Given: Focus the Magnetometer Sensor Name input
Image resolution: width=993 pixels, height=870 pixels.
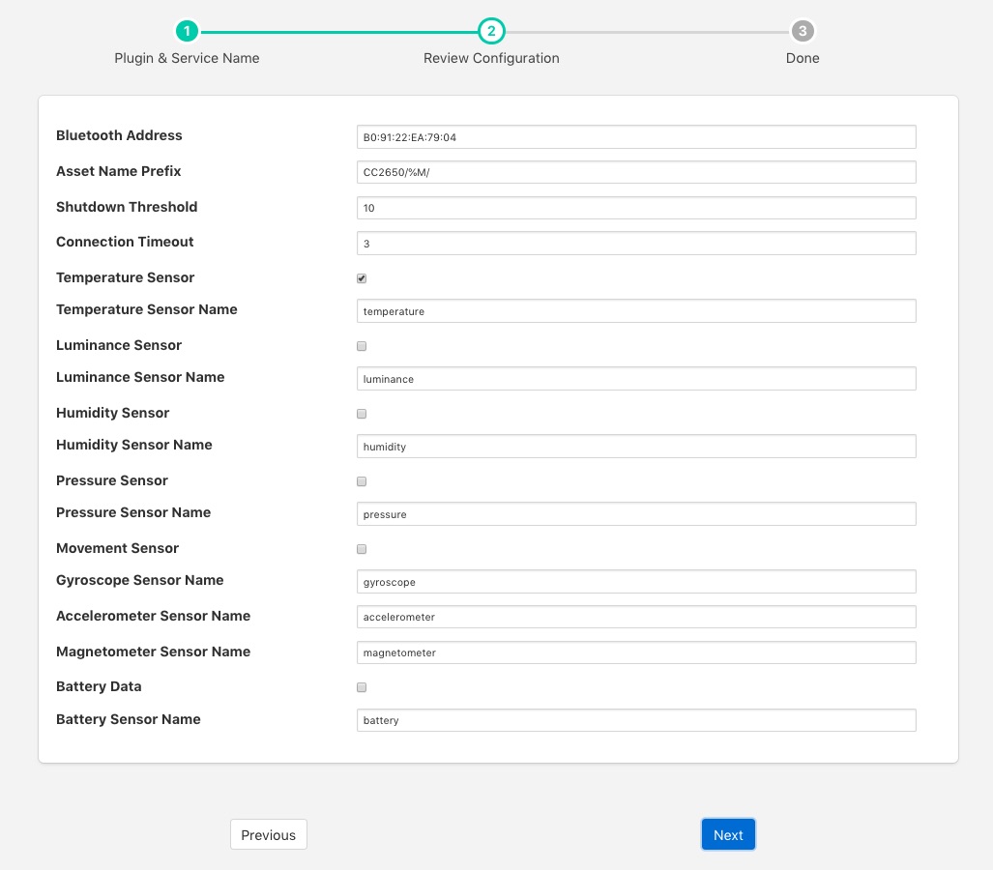Looking at the screenshot, I should pos(635,652).
